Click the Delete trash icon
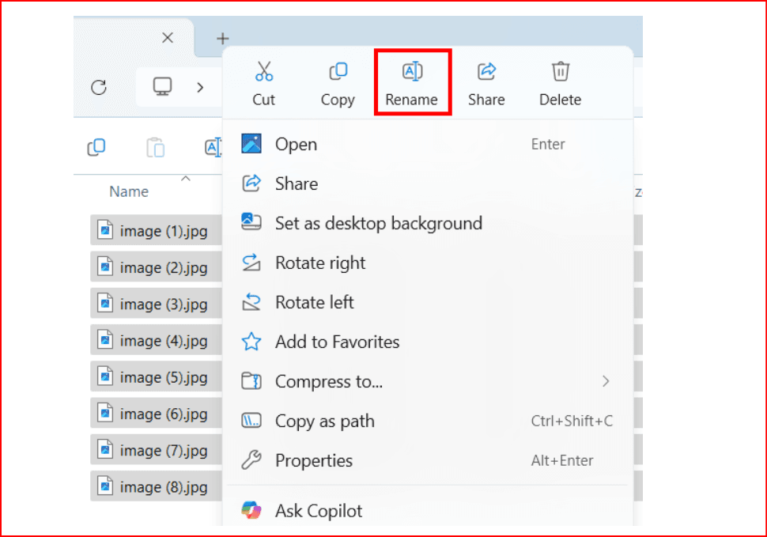767x537 pixels. click(560, 73)
